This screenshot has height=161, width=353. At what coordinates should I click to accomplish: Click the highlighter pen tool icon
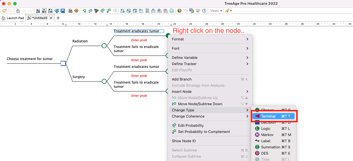pyautogui.click(x=227, y=11)
